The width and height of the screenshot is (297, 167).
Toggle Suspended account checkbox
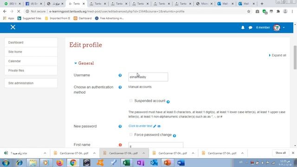(131, 101)
